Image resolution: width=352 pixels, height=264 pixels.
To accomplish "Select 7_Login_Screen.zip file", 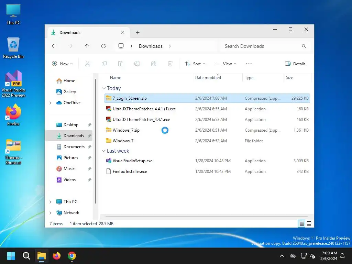I will click(207, 98).
